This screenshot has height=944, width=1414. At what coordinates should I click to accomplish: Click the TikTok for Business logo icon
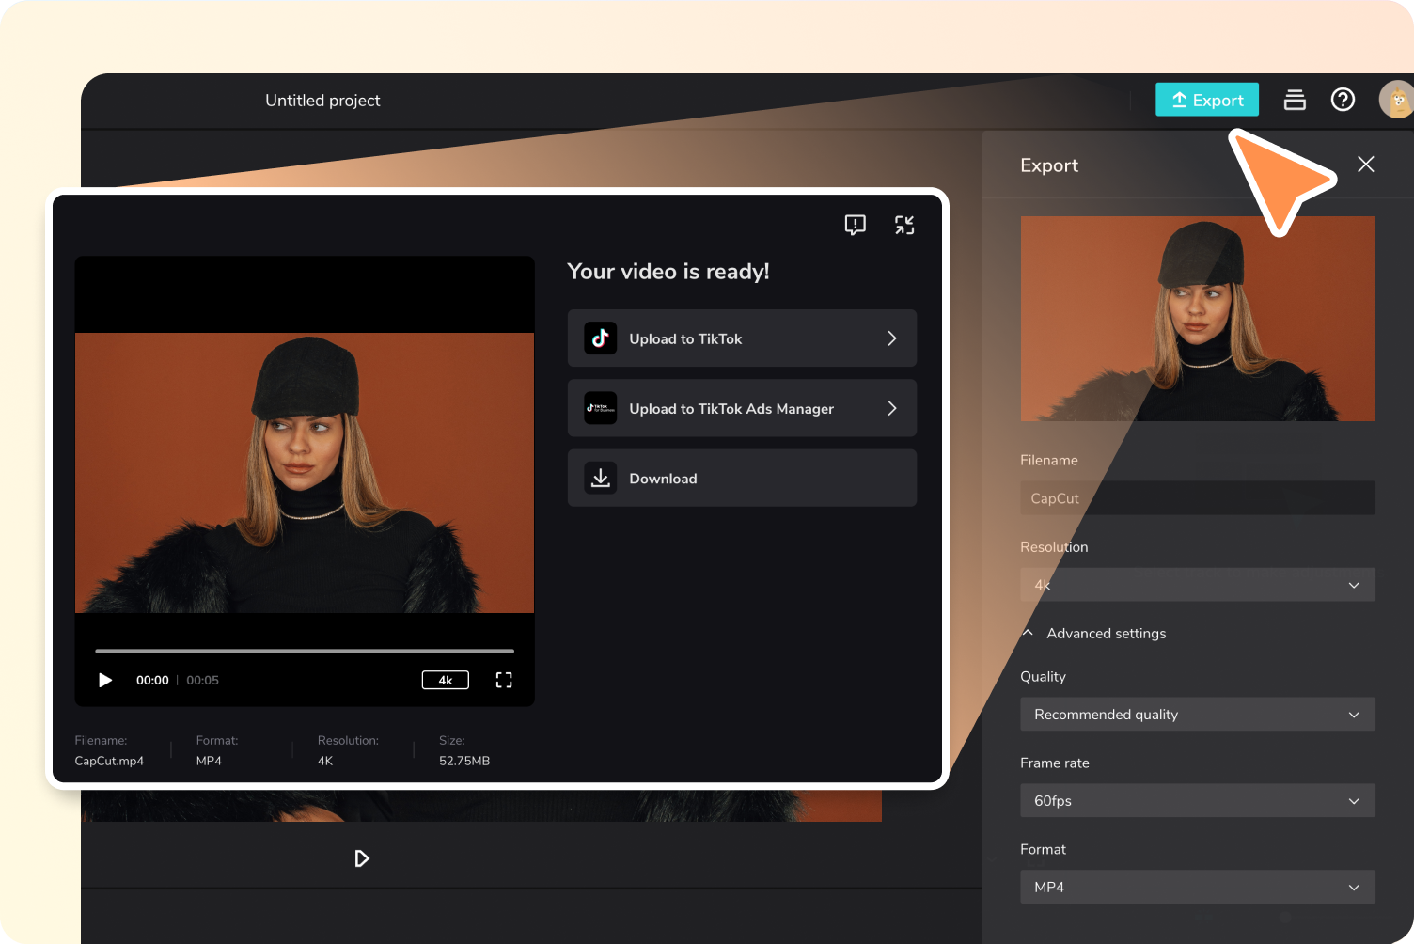tap(601, 408)
